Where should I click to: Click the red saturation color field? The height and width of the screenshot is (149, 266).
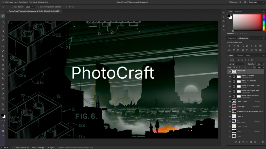[x=247, y=23]
